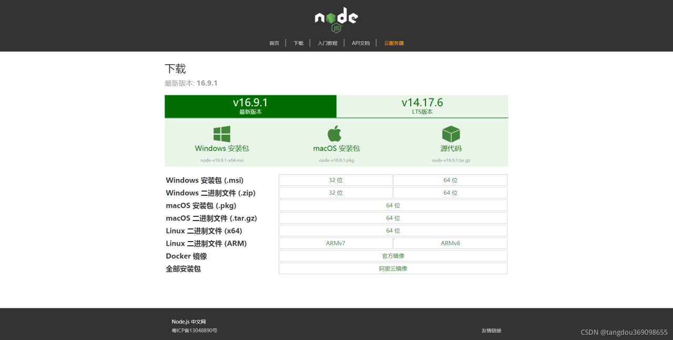Open 阿里云镜像 all installers link
Image resolution: width=673 pixels, height=340 pixels.
click(393, 268)
